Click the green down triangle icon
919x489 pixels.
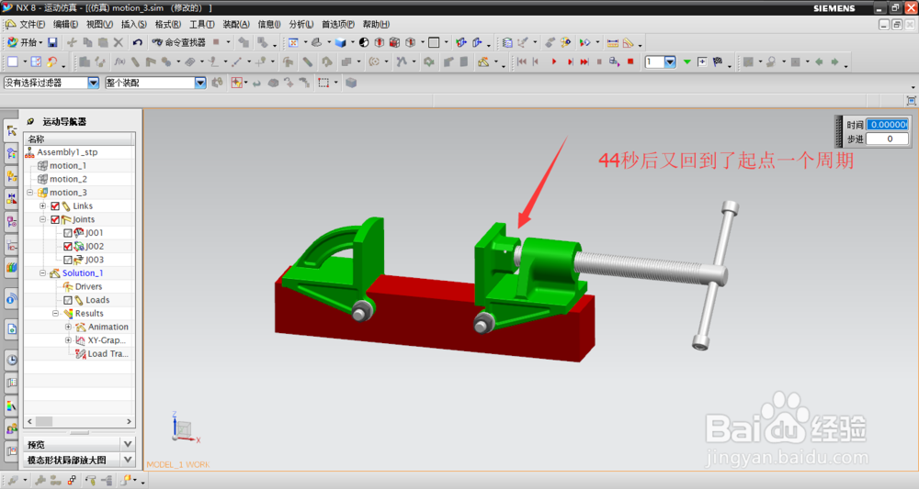tap(686, 61)
